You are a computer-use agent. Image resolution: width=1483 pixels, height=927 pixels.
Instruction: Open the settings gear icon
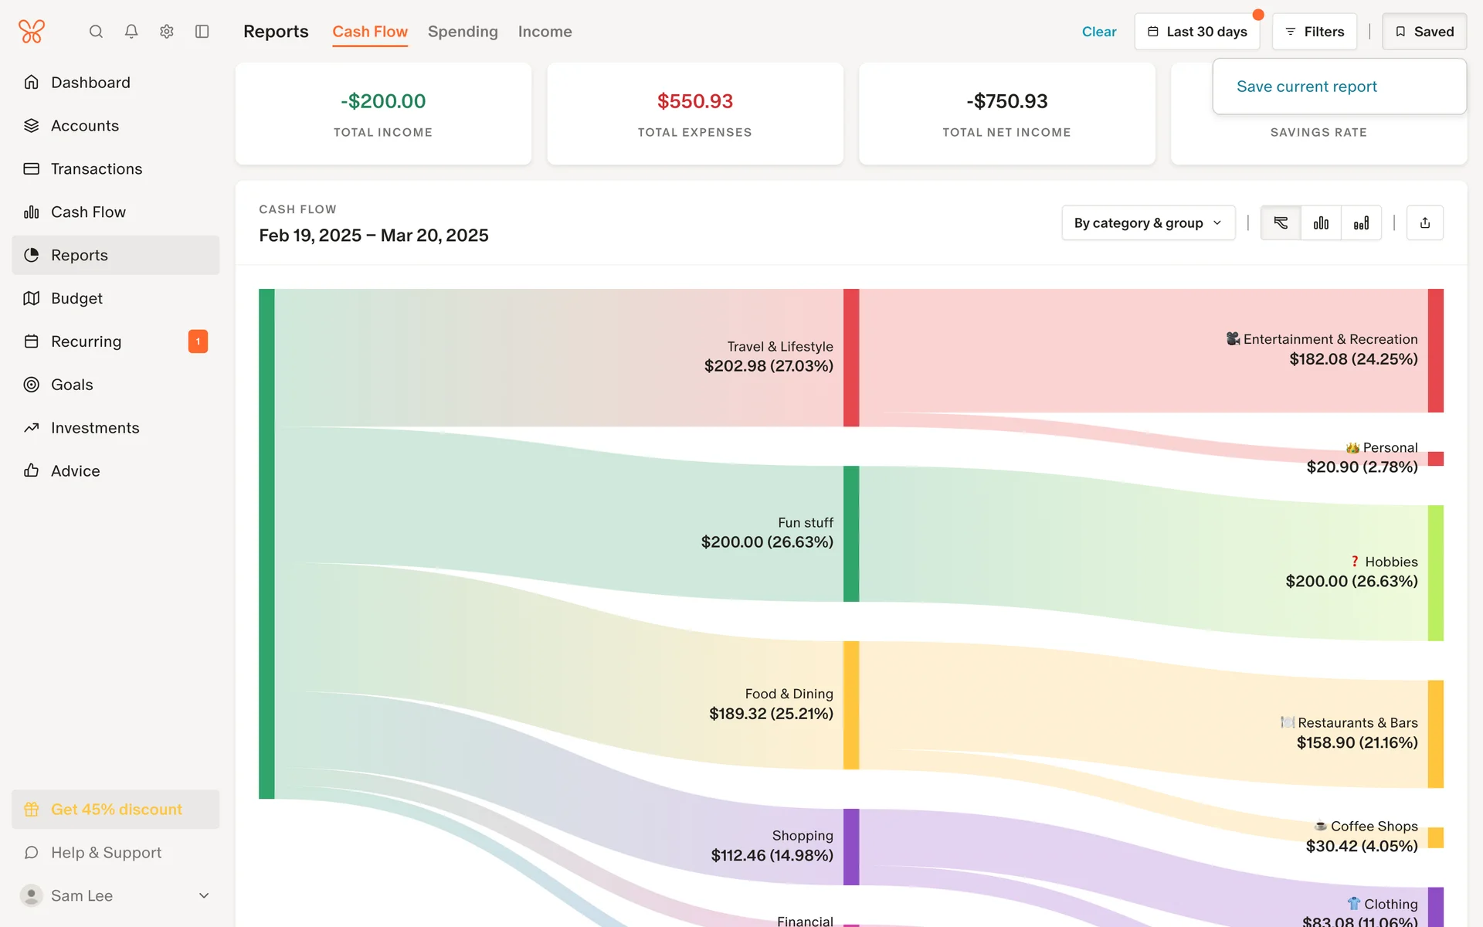tap(167, 32)
